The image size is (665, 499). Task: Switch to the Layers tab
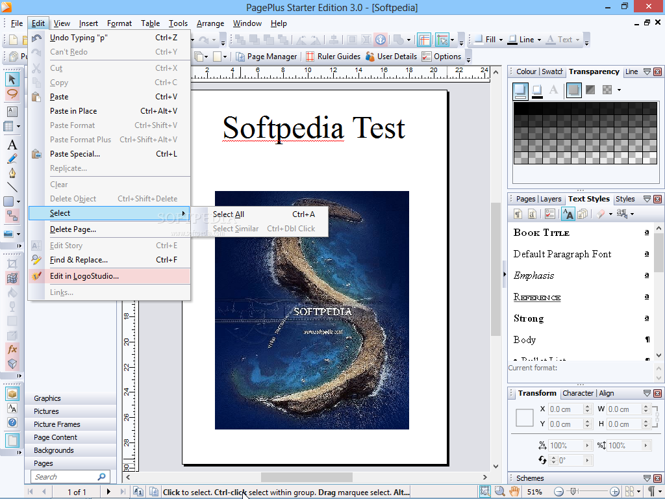(551, 199)
